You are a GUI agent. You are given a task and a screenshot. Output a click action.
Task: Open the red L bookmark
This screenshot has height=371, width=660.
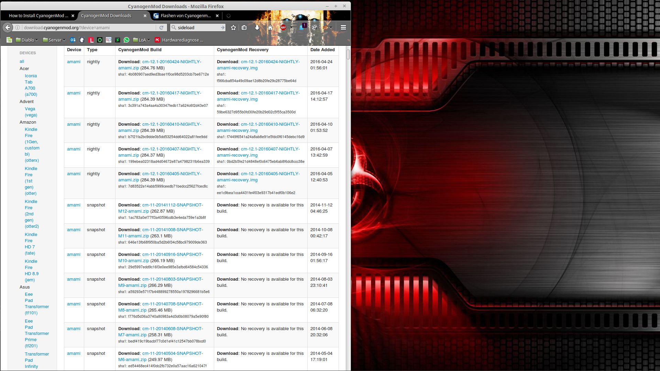[x=91, y=40]
